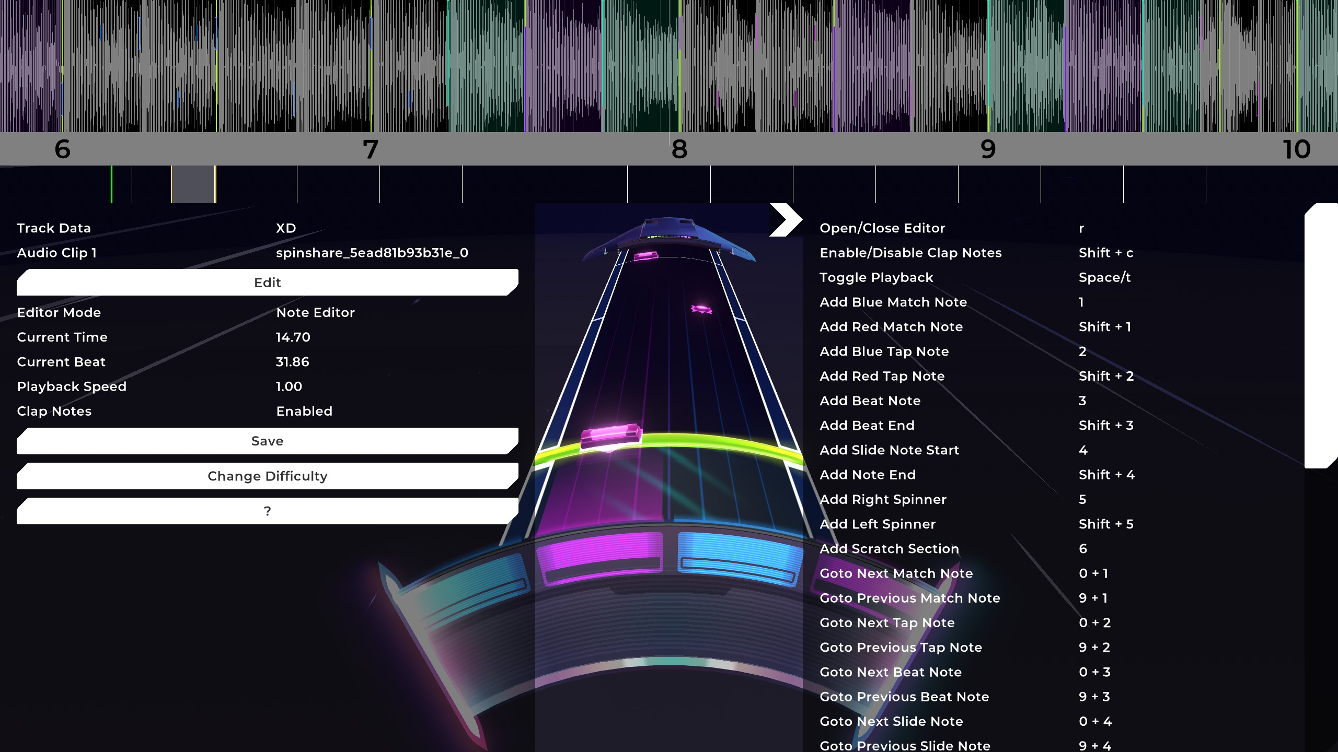Screen dimensions: 1338x752
Task: Select the pink tap note on the hit line
Action: [x=610, y=434]
